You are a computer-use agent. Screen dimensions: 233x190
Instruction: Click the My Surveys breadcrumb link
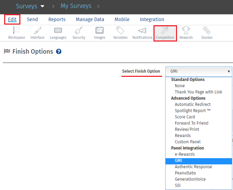(x=76, y=6)
